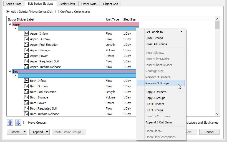The height and width of the screenshot is (142, 227).
Task: Click the Birch.Outflow series slot icon
Action: point(27,86)
